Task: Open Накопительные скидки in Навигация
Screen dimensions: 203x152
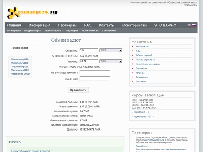Action: (147, 64)
